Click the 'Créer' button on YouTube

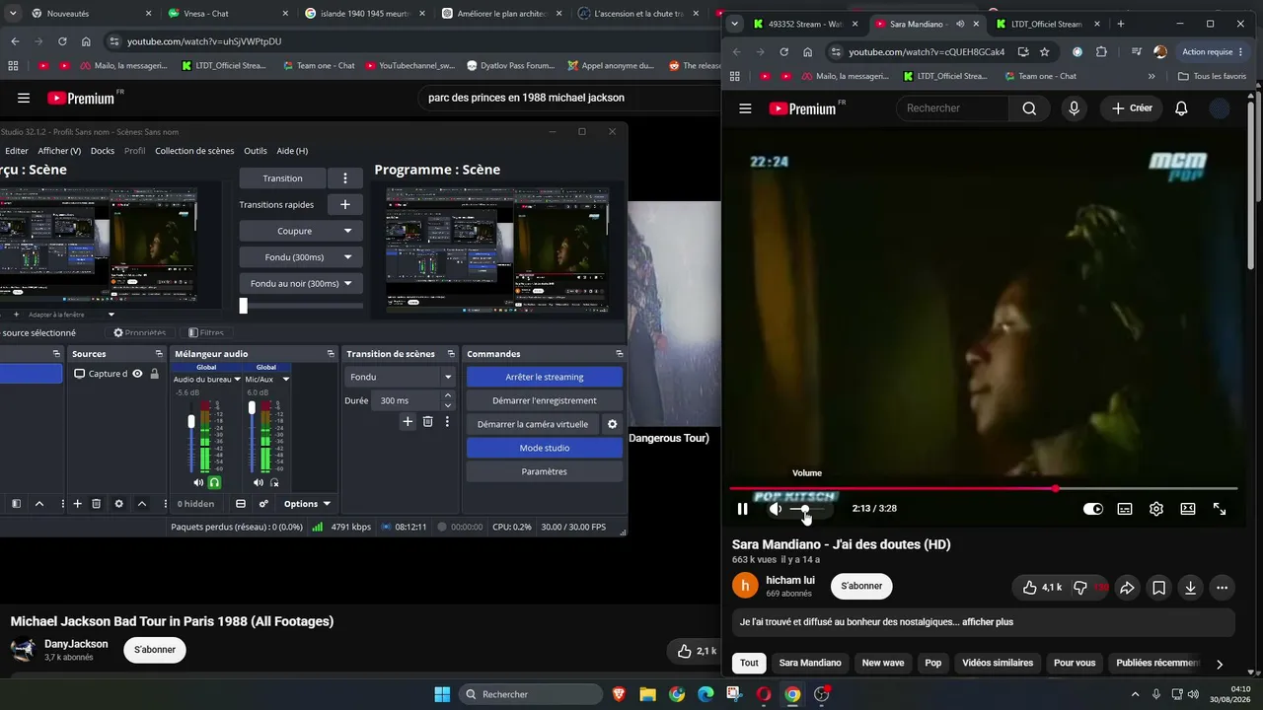[x=1131, y=108]
